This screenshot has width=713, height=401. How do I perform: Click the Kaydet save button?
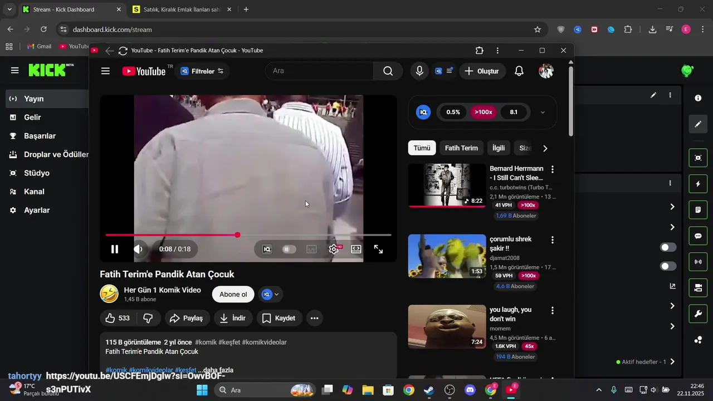279,318
